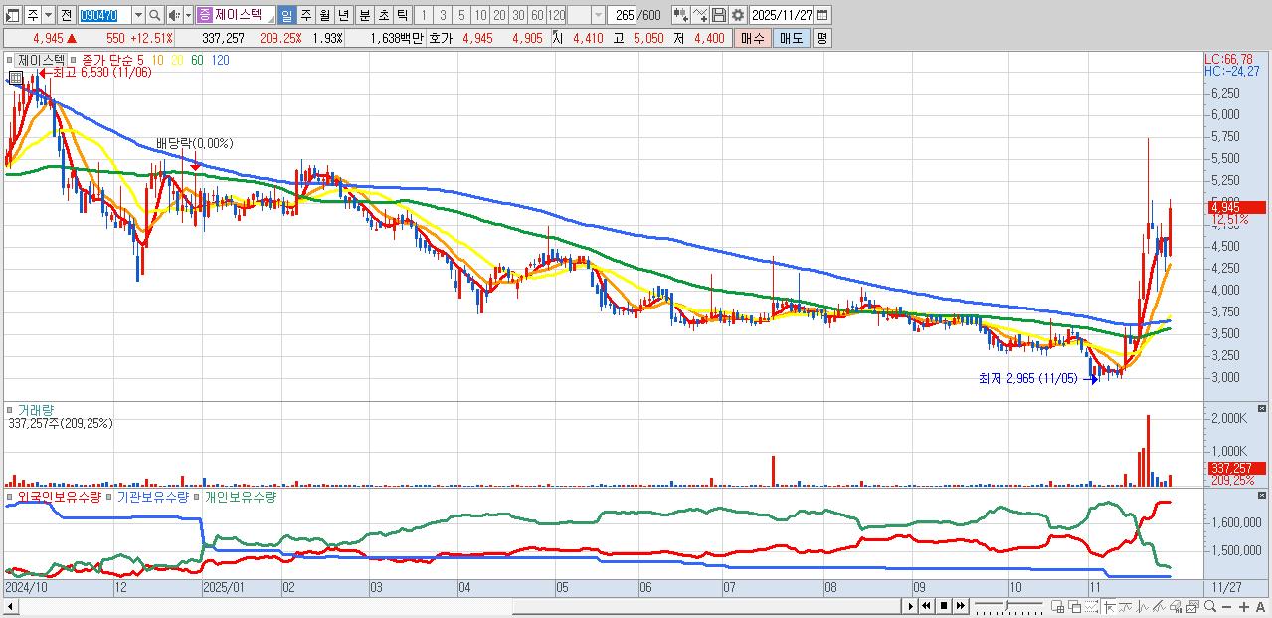Viewport: 1272px width, 618px height.
Task: Zoom in chart with plus icon
Action: click(1243, 606)
